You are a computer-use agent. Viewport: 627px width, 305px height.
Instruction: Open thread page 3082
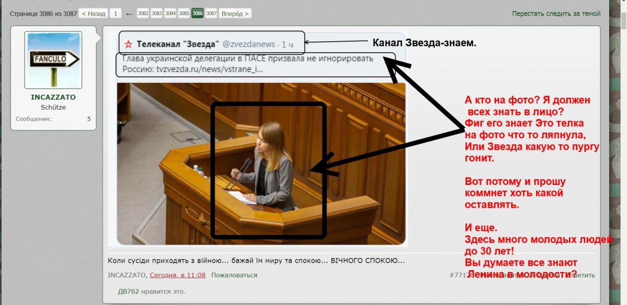[143, 14]
